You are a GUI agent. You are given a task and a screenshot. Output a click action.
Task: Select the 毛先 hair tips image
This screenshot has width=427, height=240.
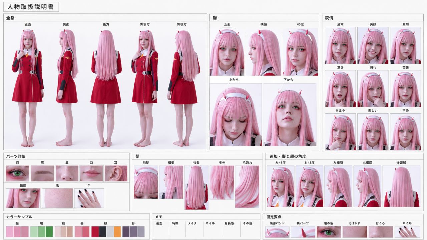coord(222,182)
